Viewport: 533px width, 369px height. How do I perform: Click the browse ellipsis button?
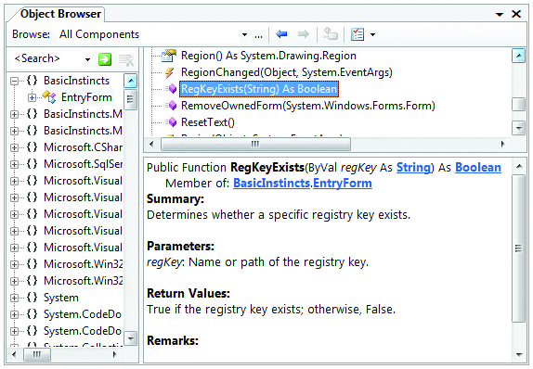pos(259,35)
